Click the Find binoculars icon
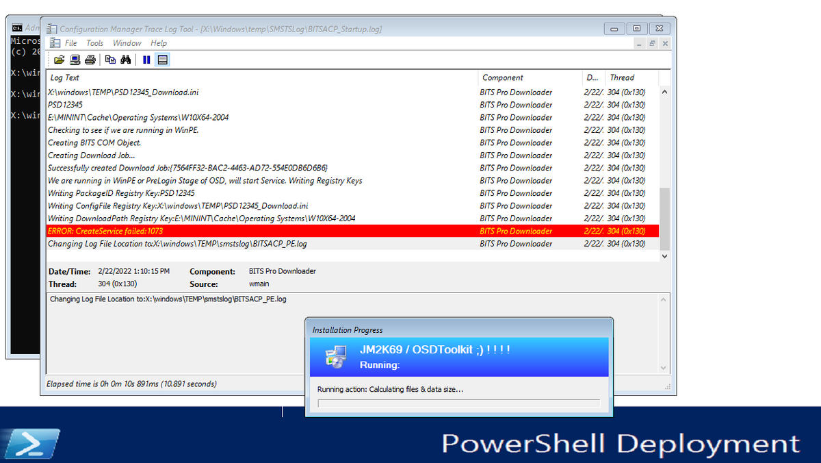Screen dimensions: 821x463 coord(125,60)
